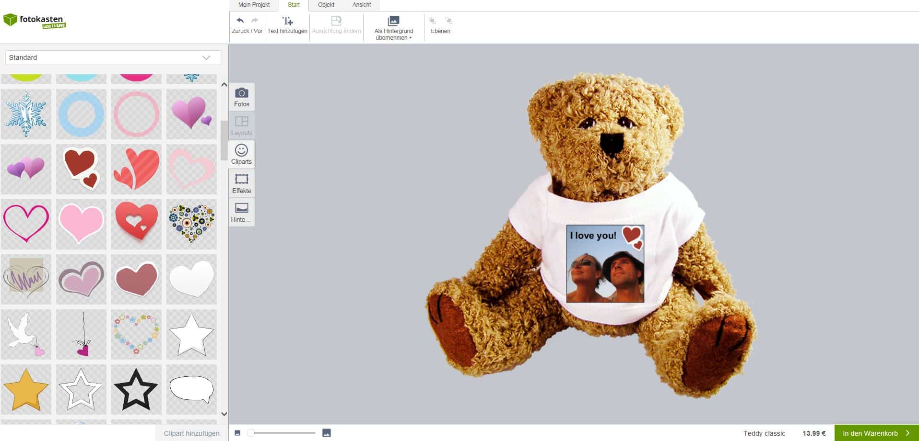Click the Teddy classic product label
The height and width of the screenshot is (441, 919).
764,433
